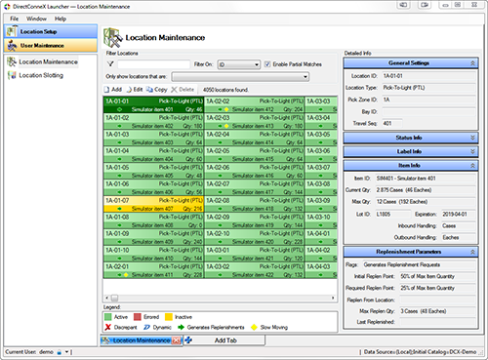The width and height of the screenshot is (488, 360).
Task: Click Add Tab label
Action: pos(225,340)
